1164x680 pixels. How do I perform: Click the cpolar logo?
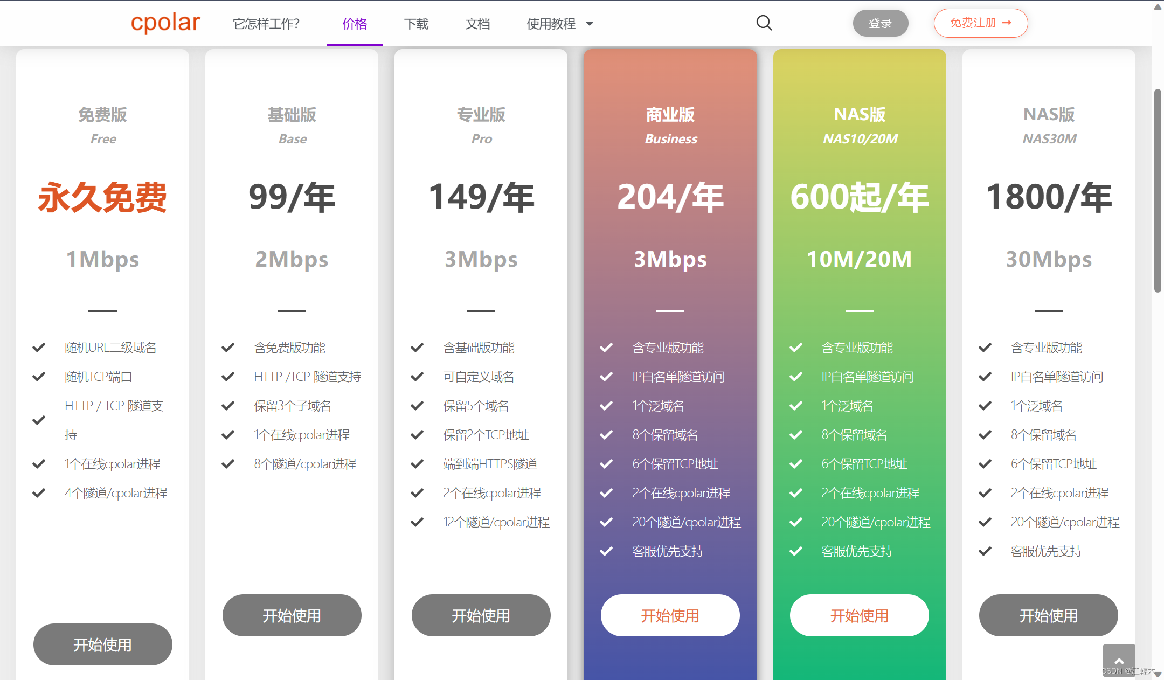tap(165, 23)
